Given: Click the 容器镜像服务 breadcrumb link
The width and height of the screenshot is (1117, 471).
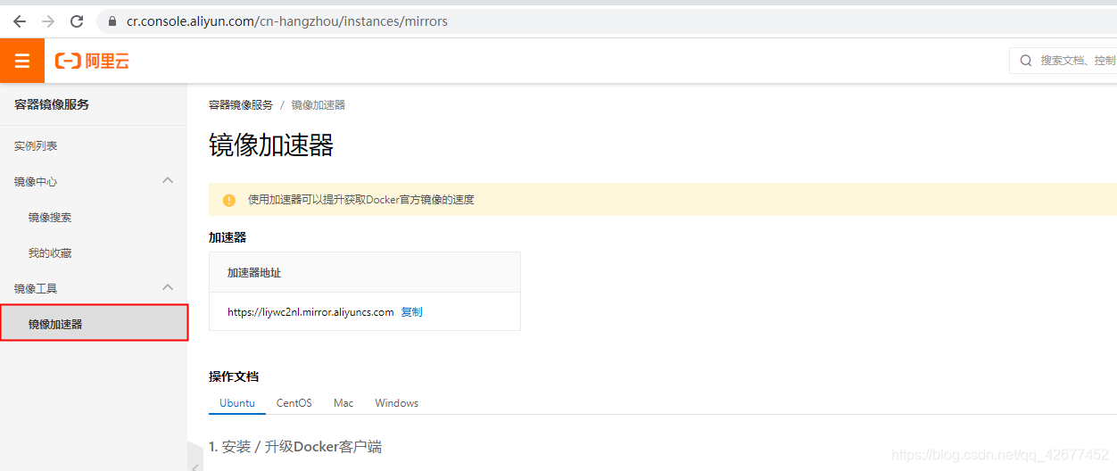Looking at the screenshot, I should [x=241, y=105].
